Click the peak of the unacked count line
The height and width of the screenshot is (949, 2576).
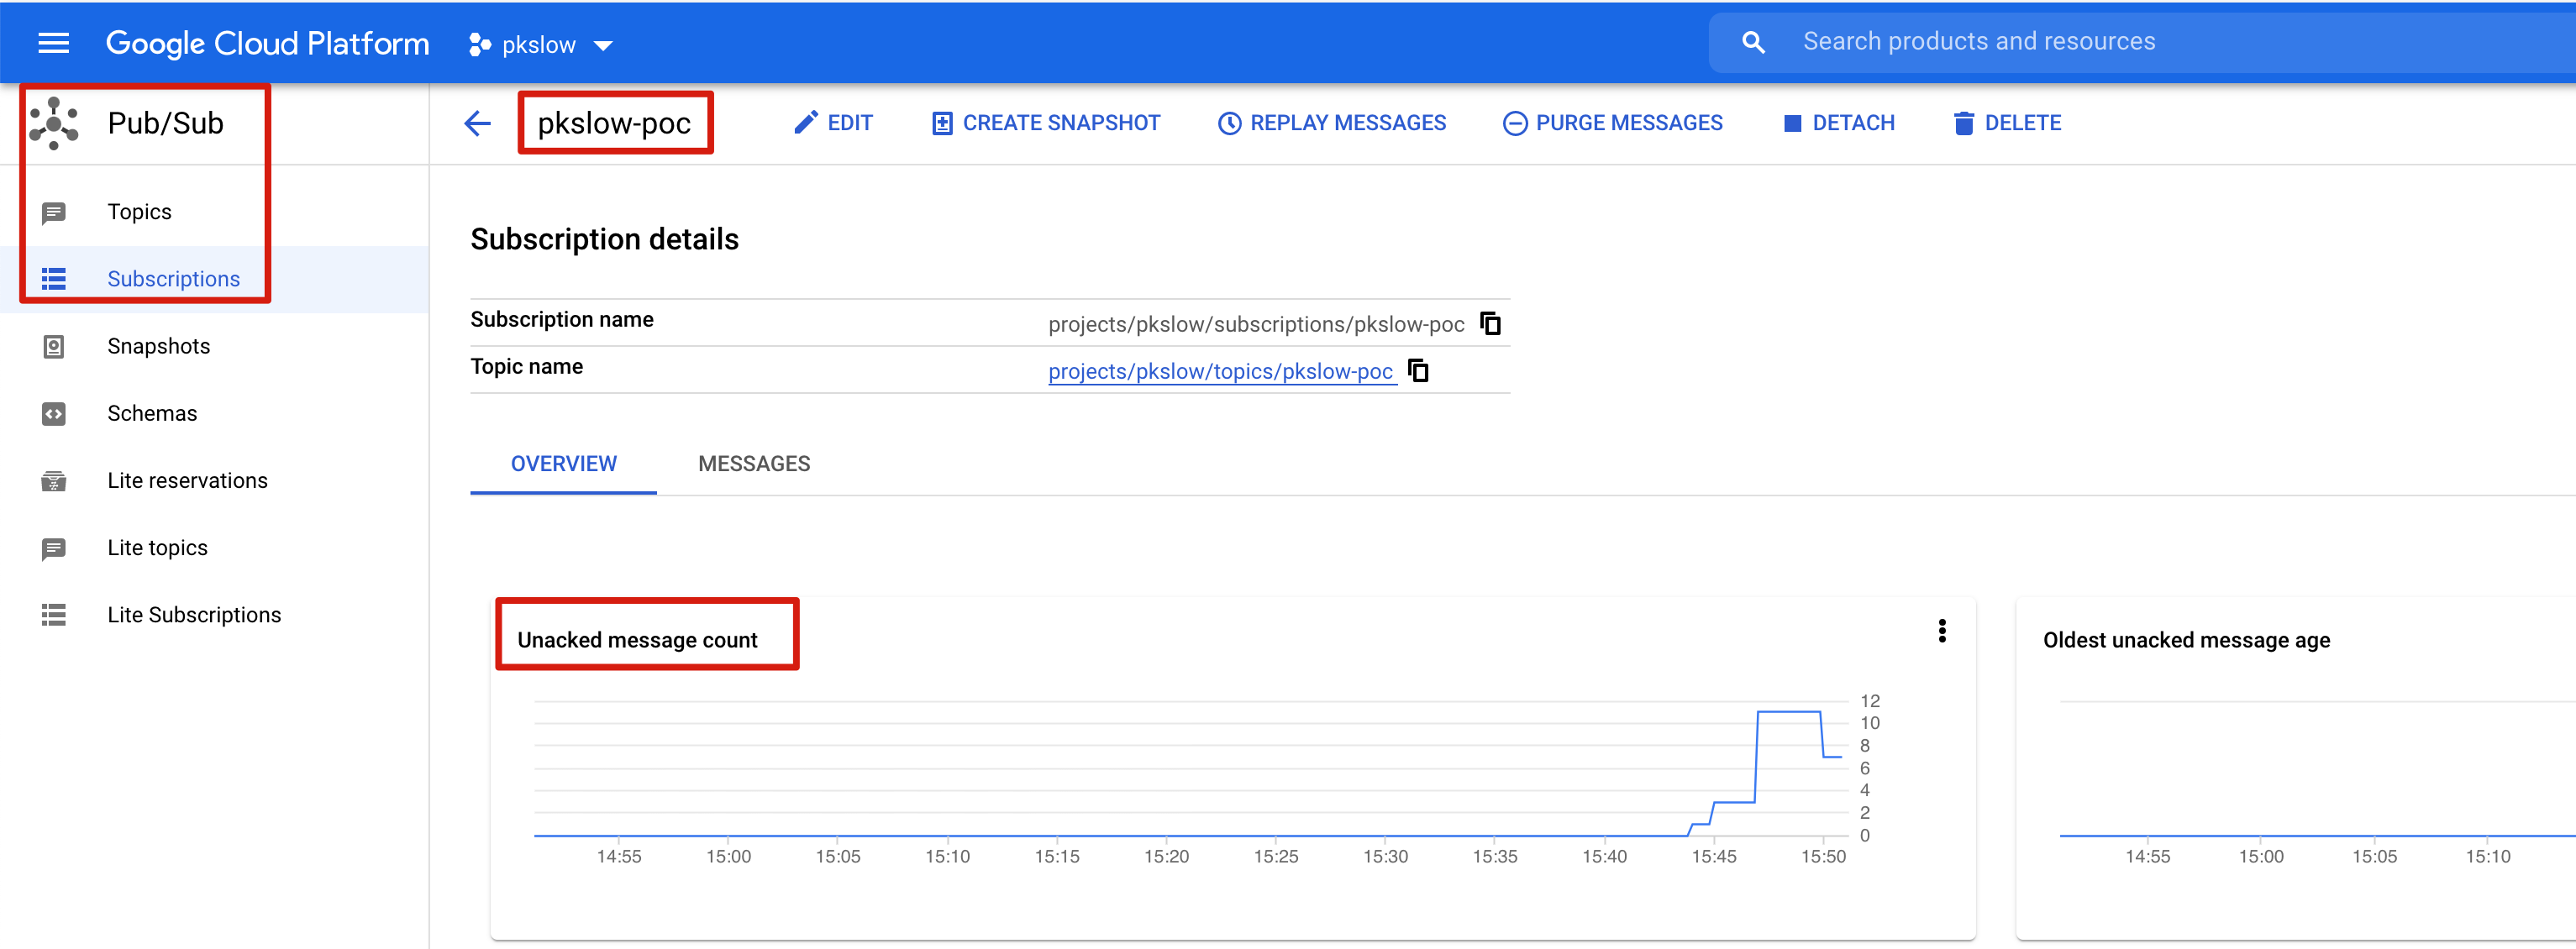coord(1788,712)
